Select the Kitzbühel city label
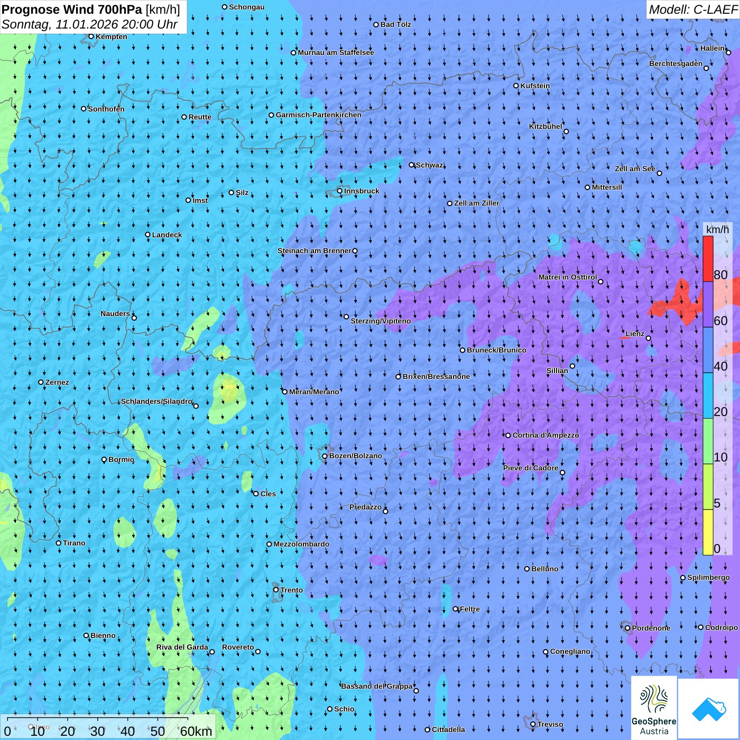Screen dimensions: 740x740 click(x=545, y=126)
